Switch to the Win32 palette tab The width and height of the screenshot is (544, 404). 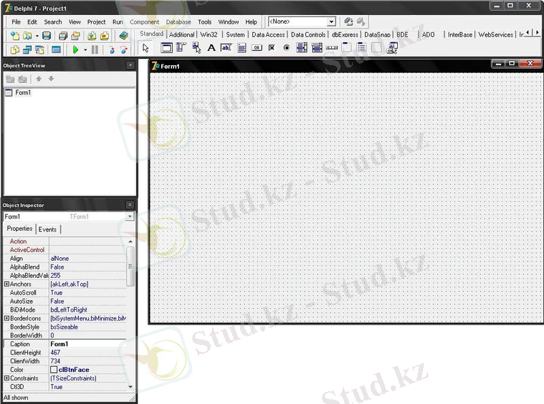(209, 35)
